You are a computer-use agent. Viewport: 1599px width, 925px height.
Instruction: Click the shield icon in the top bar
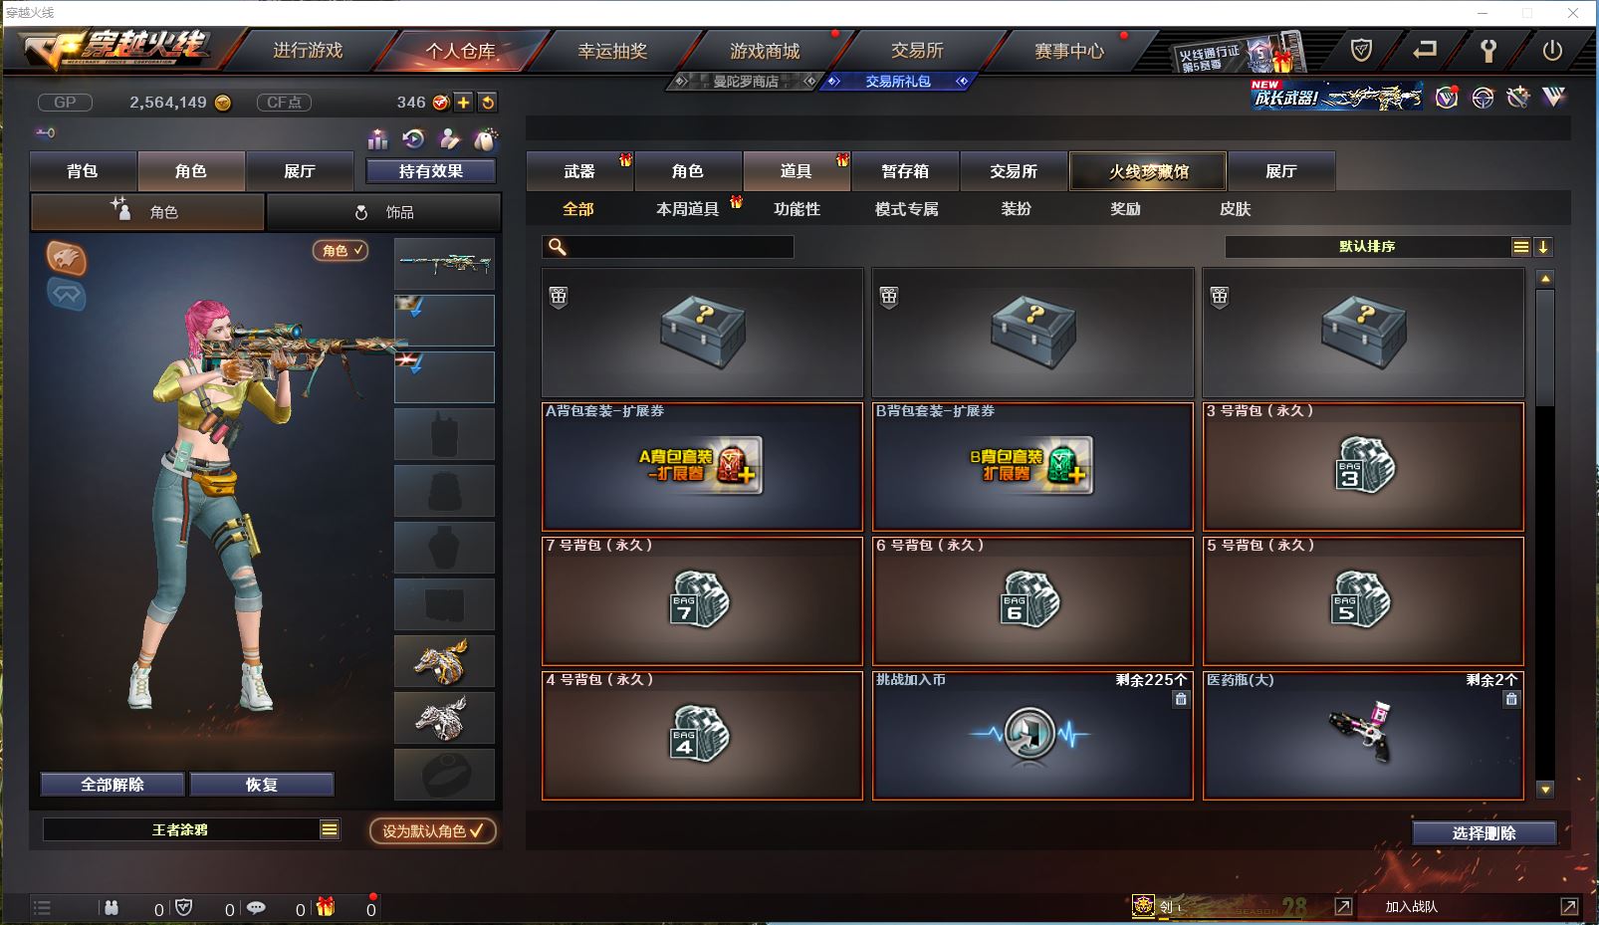click(x=1361, y=50)
